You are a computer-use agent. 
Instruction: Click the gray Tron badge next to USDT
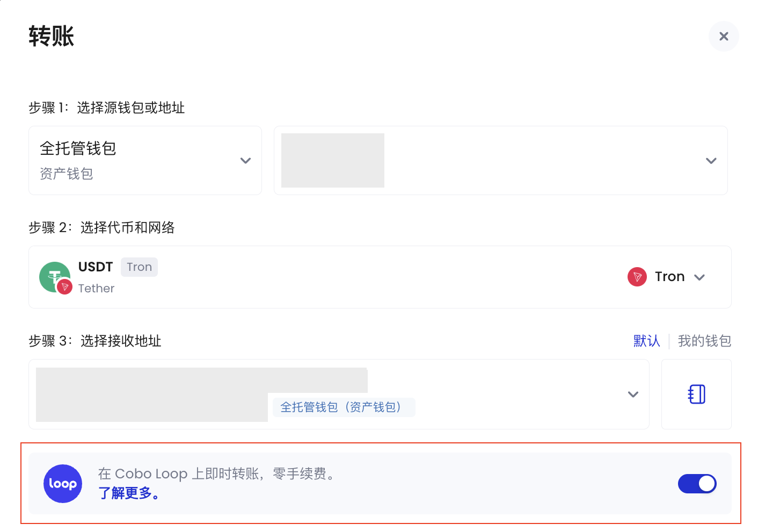[x=139, y=267]
